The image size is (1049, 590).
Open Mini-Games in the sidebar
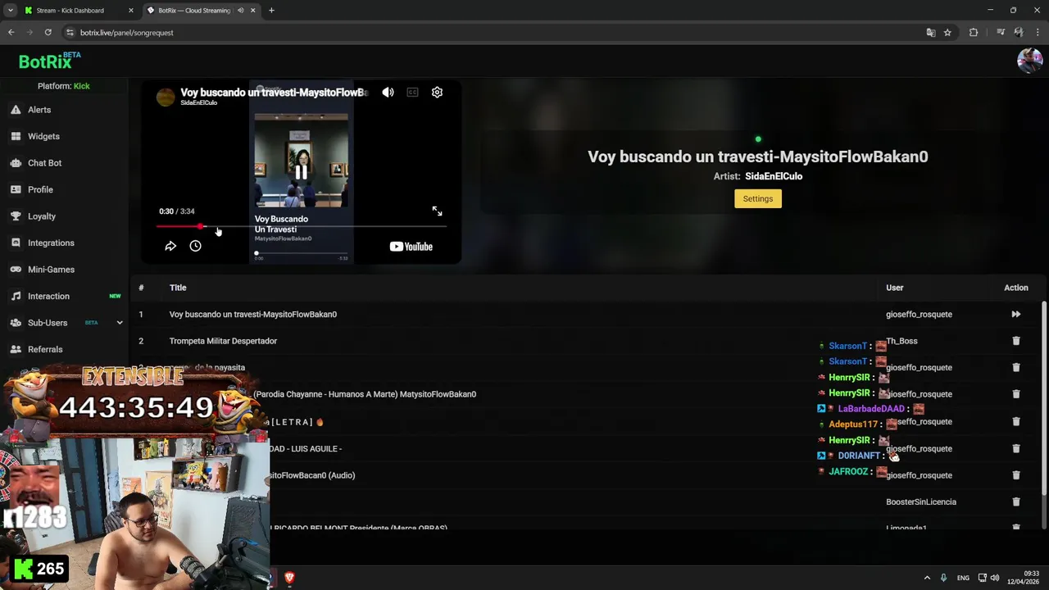(x=51, y=270)
